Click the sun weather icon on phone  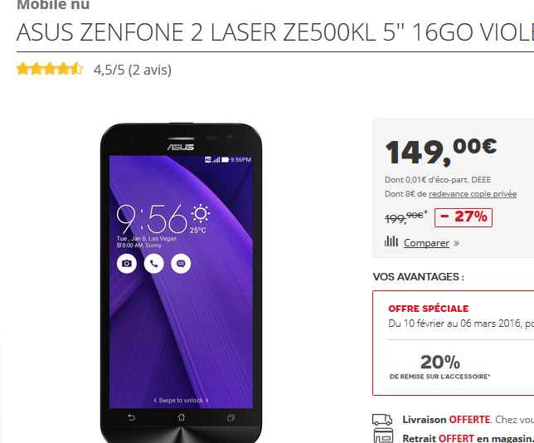[201, 214]
